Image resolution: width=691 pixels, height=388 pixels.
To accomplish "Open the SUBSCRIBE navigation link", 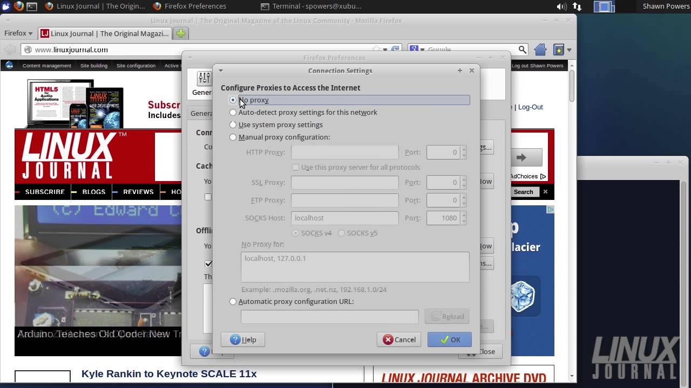I will click(45, 192).
